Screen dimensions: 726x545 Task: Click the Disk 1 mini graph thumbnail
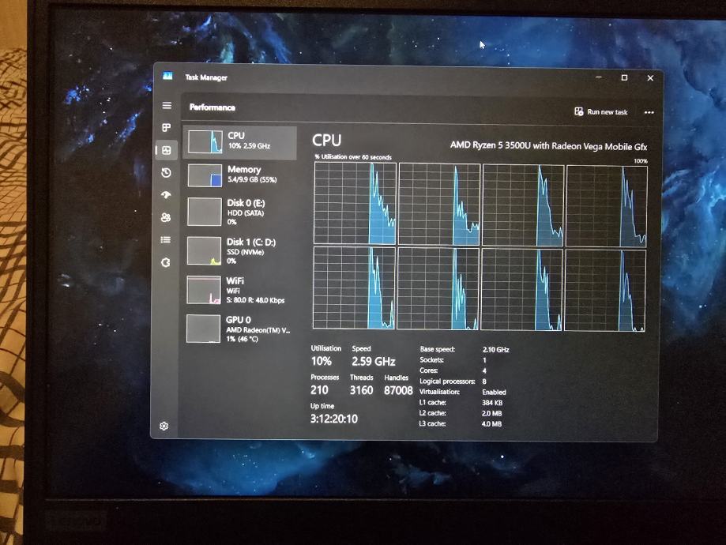point(204,250)
